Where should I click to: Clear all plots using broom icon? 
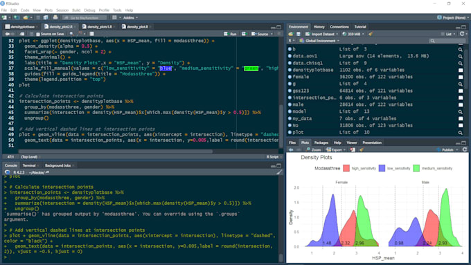(x=362, y=149)
